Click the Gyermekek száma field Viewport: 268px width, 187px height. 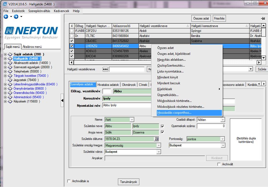pos(211,126)
